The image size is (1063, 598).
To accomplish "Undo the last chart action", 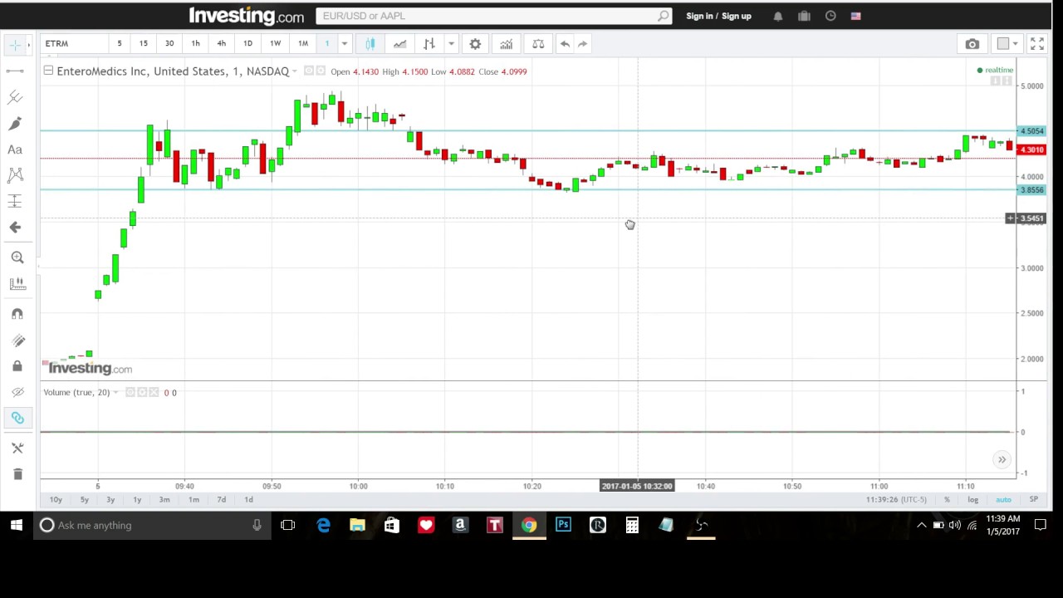I will pyautogui.click(x=565, y=43).
